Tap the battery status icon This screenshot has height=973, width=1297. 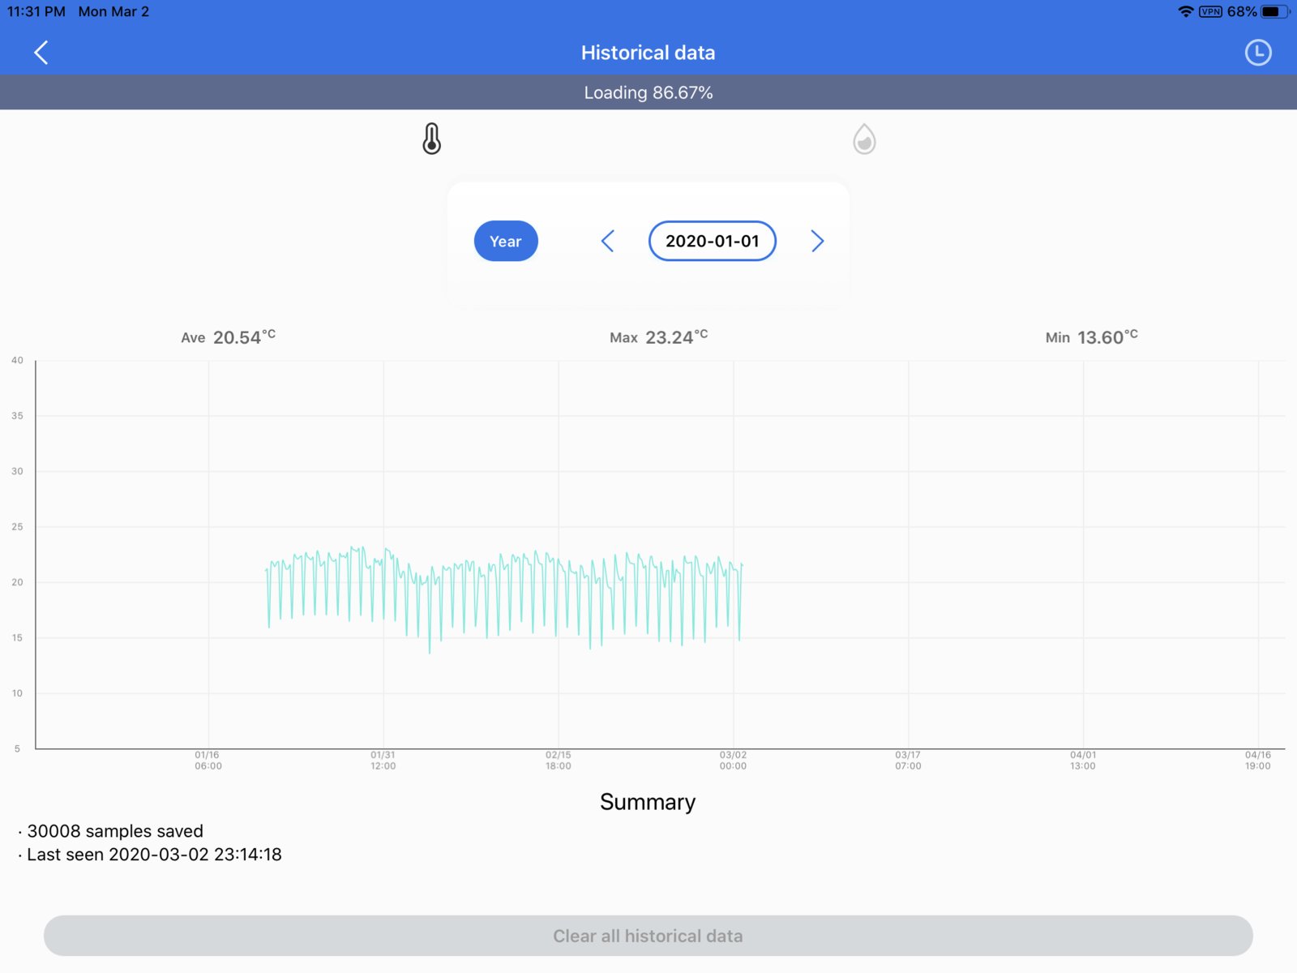[x=1275, y=11]
